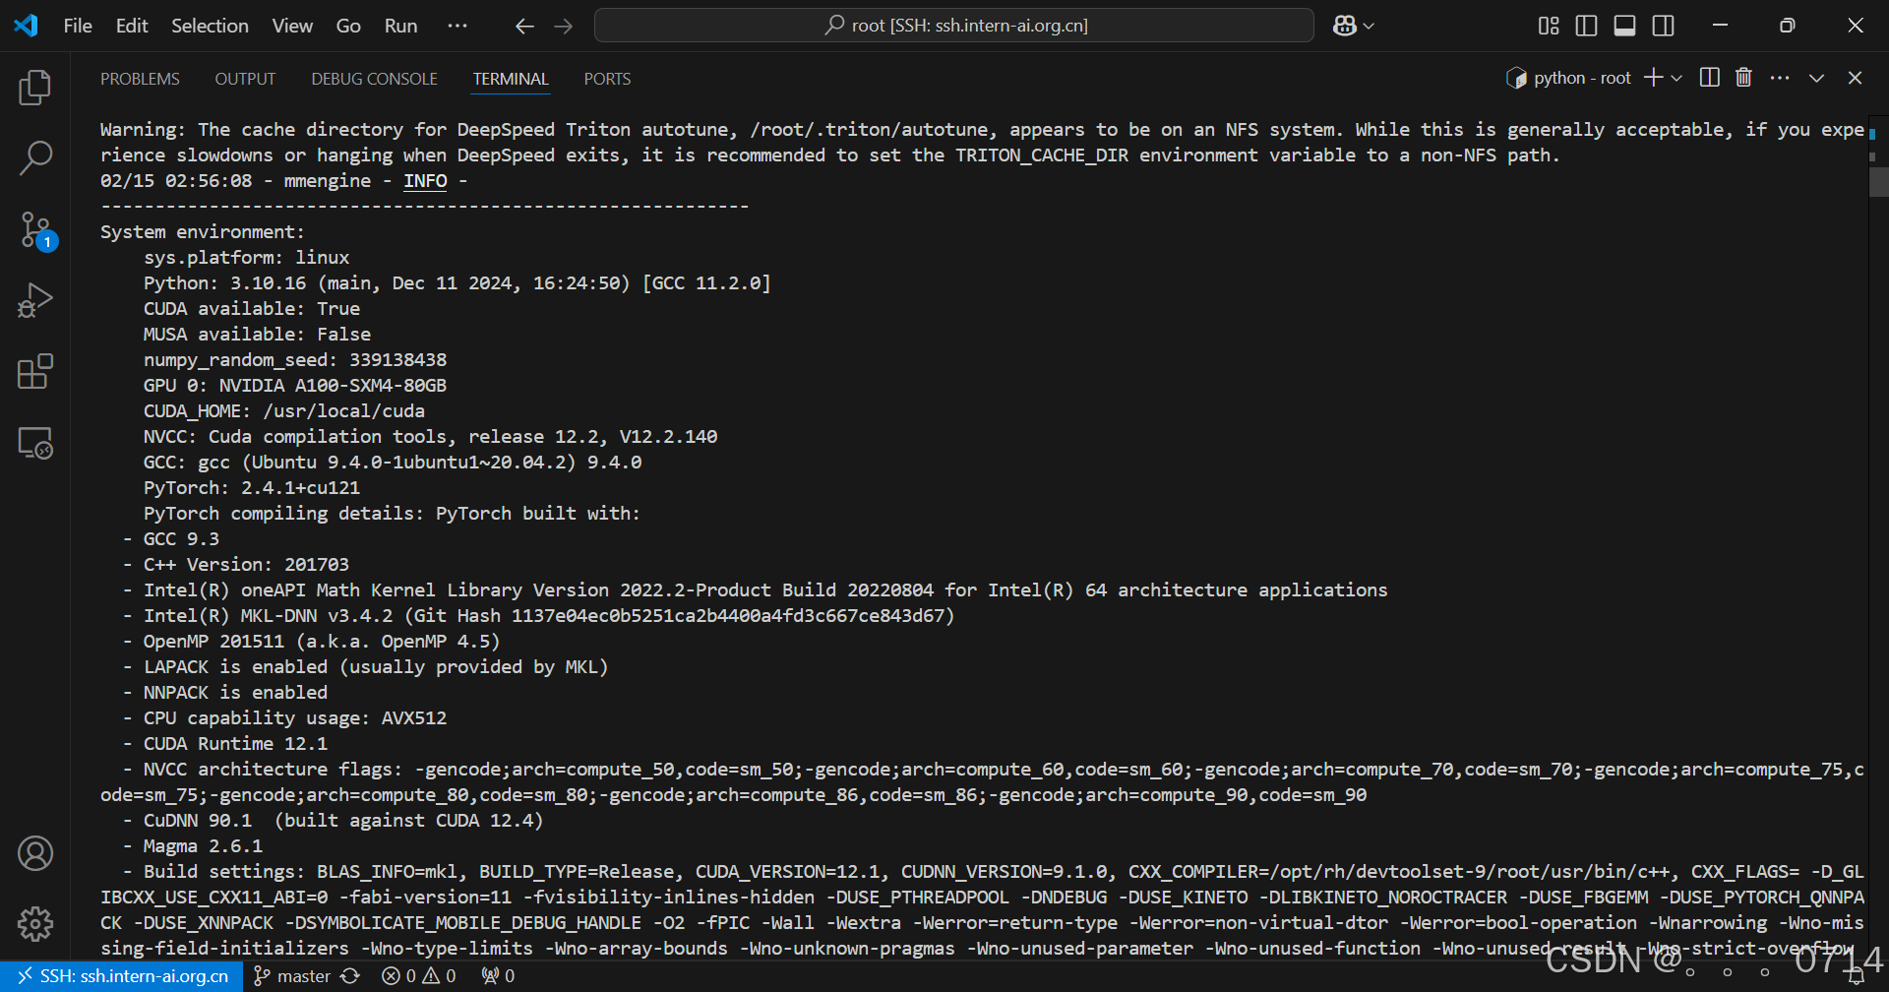
Task: Open errors and warnings status item
Action: (419, 976)
